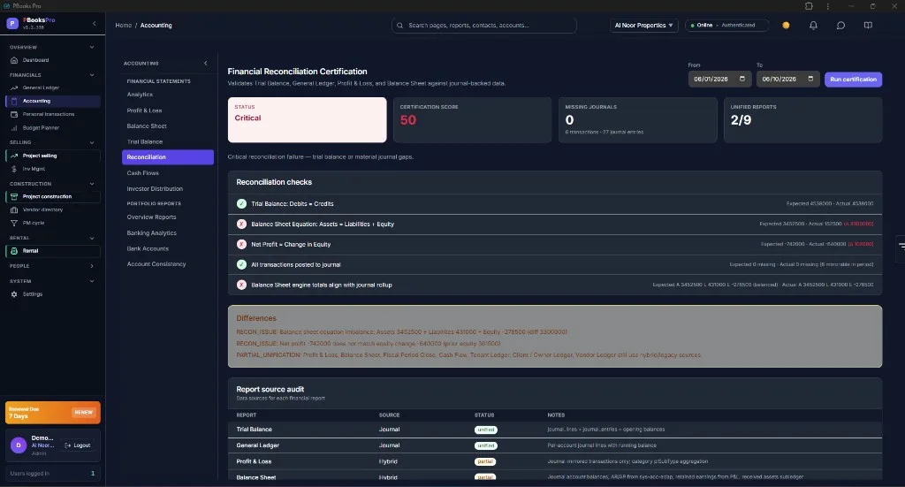Click the PBooks Pro logo icon
The height and width of the screenshot is (487, 905).
tap(12, 24)
